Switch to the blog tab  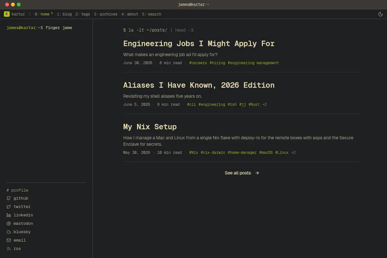[64, 14]
